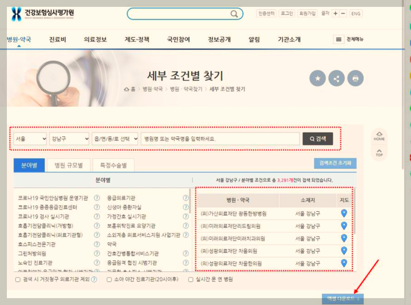Screen dimensions: 411x305
Task: Click the magnifier icon in the top search box
Action: [235, 14]
